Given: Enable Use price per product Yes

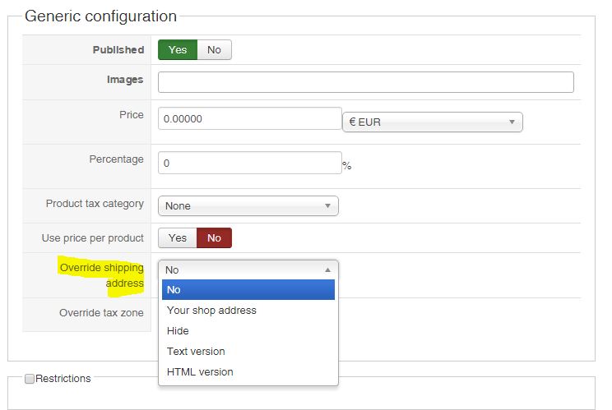Looking at the screenshot, I should (x=178, y=238).
